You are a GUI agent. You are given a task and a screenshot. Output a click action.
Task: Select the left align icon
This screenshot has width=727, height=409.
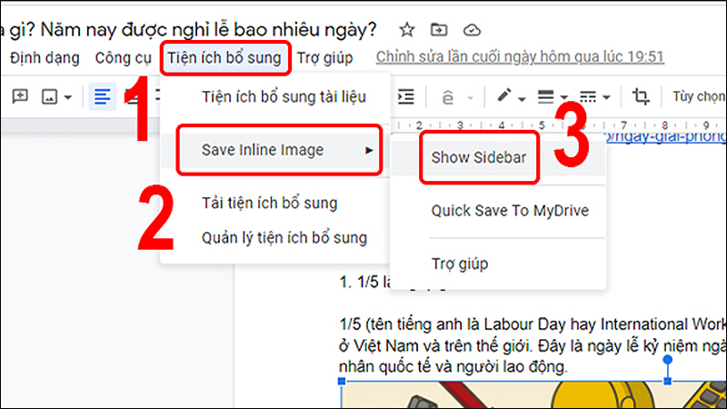(102, 97)
